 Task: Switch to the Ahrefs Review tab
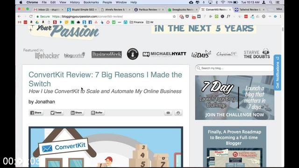pos(115,9)
